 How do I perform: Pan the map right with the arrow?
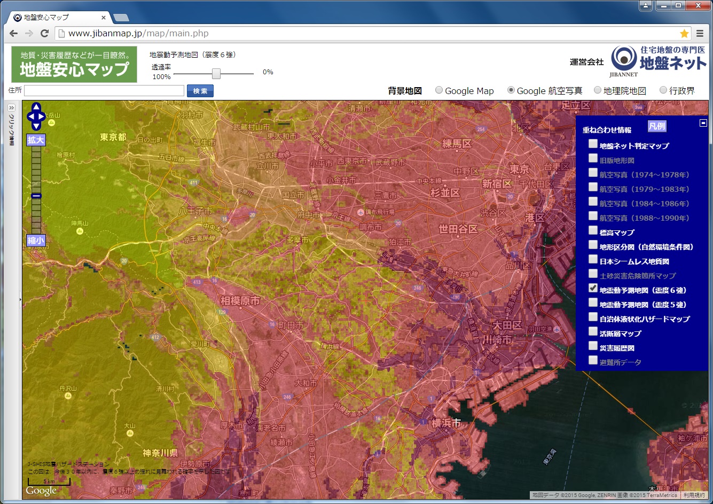pos(42,117)
